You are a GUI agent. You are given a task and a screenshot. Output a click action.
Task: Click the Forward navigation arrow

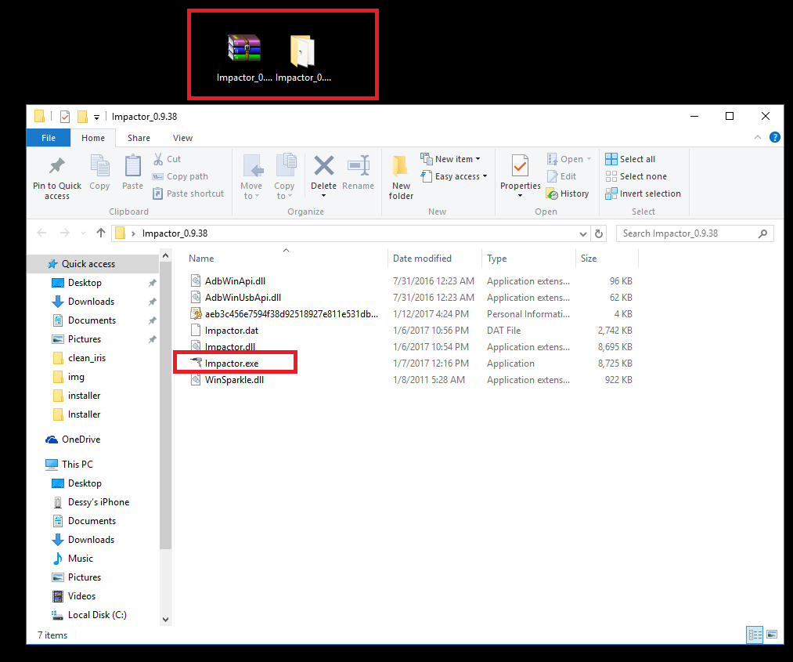pyautogui.click(x=65, y=233)
